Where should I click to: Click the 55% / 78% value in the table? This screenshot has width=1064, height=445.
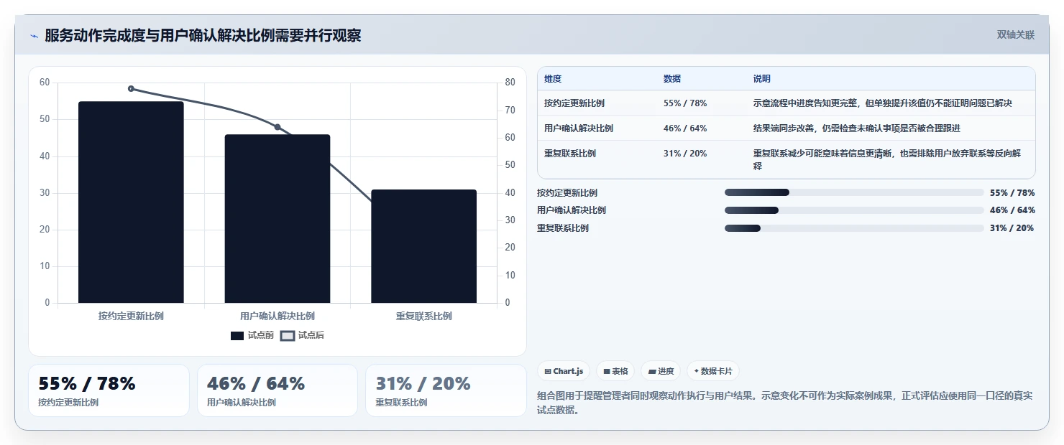click(x=685, y=103)
